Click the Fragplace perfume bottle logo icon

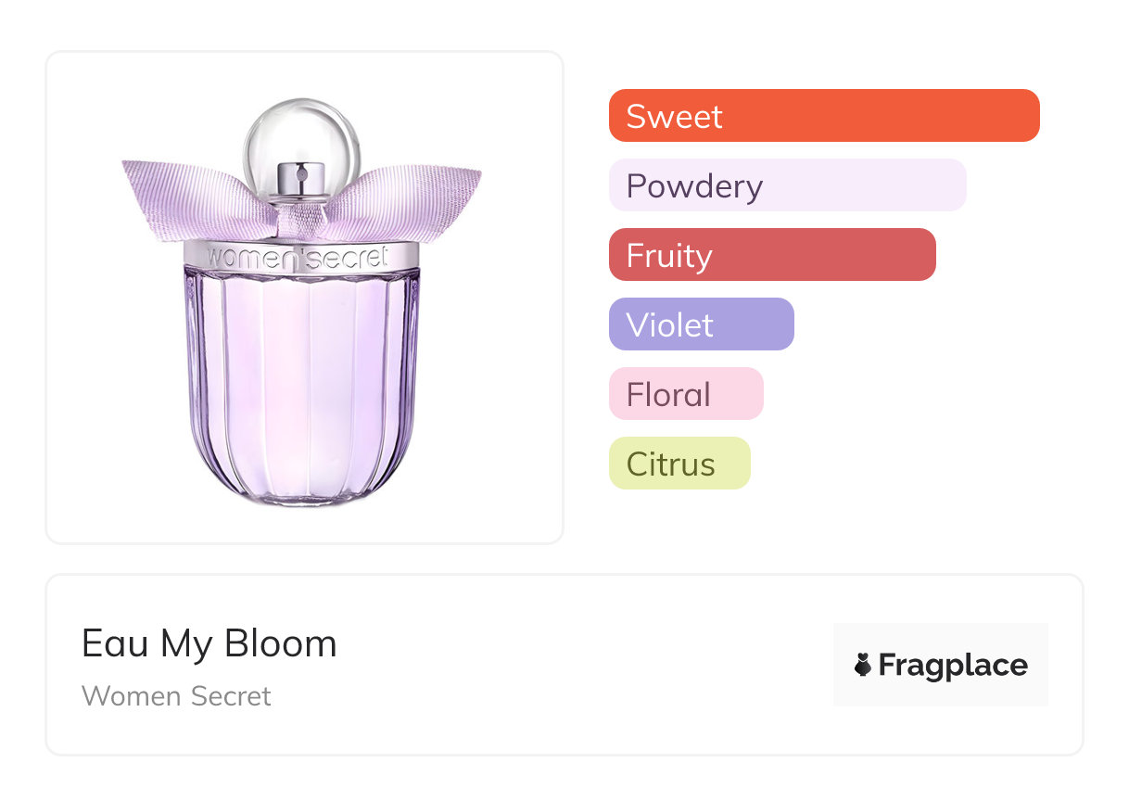863,665
